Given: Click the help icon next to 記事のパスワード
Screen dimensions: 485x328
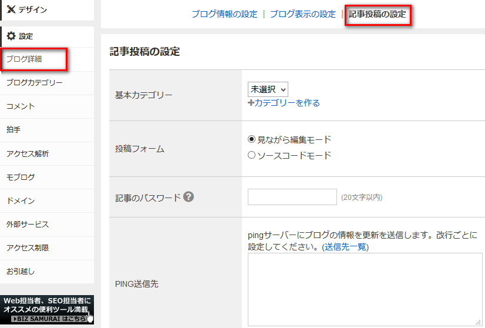Looking at the screenshot, I should (188, 197).
